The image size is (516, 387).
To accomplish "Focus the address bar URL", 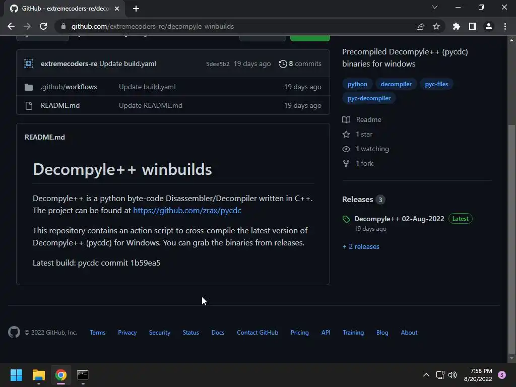I will tap(152, 26).
